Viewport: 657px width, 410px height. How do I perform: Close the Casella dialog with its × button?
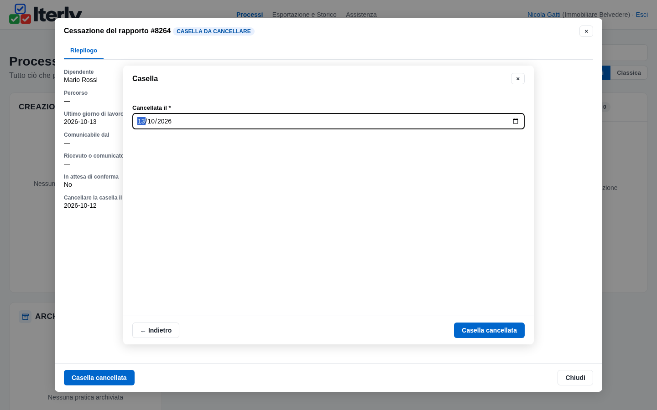point(518,79)
